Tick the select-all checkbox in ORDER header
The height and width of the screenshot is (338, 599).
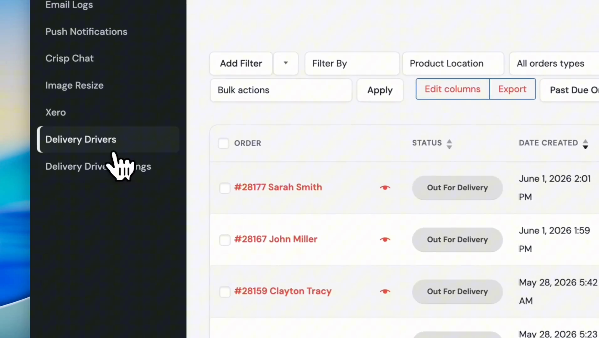(x=223, y=143)
